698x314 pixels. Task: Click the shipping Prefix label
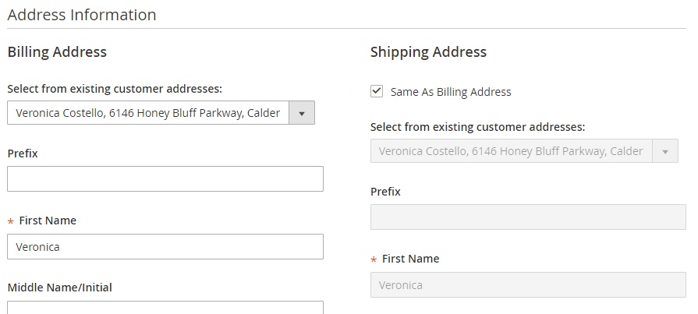(x=385, y=192)
